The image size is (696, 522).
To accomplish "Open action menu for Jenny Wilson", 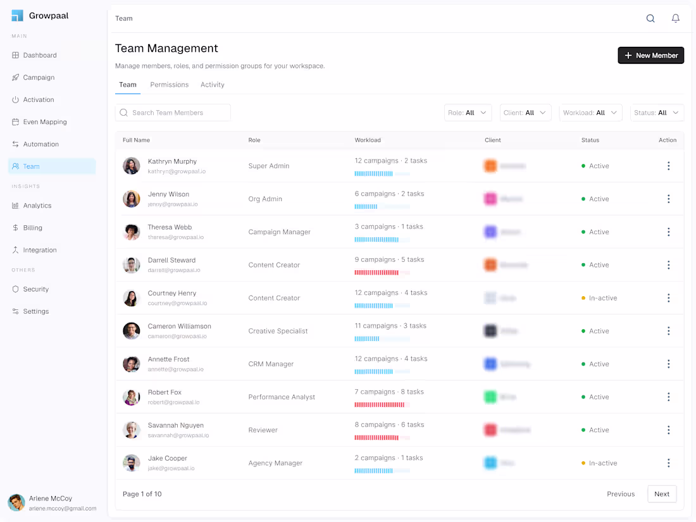I will click(669, 199).
